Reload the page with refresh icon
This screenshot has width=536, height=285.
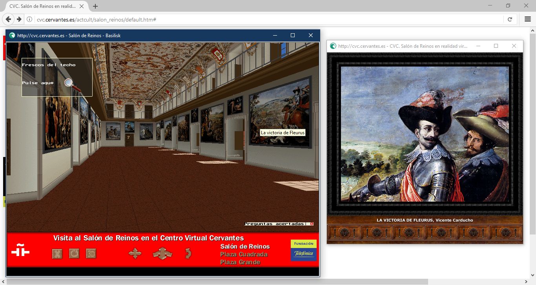coord(510,19)
